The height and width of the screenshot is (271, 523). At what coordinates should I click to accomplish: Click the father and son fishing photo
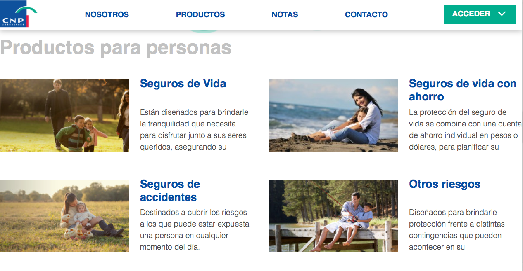(x=333, y=216)
